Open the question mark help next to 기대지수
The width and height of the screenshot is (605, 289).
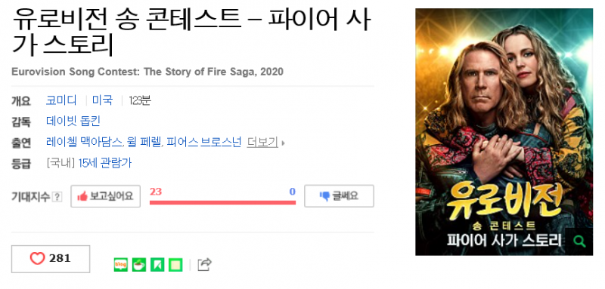[x=57, y=197]
